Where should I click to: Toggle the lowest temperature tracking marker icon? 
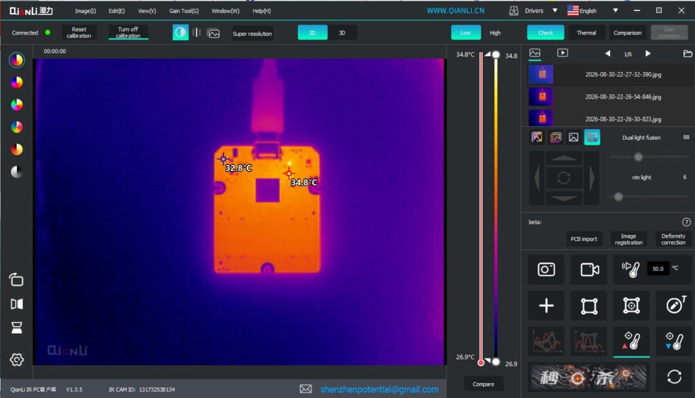pyautogui.click(x=674, y=341)
